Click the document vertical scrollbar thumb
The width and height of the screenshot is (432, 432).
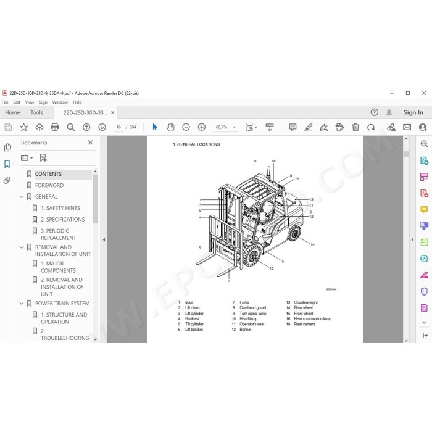click(406, 154)
